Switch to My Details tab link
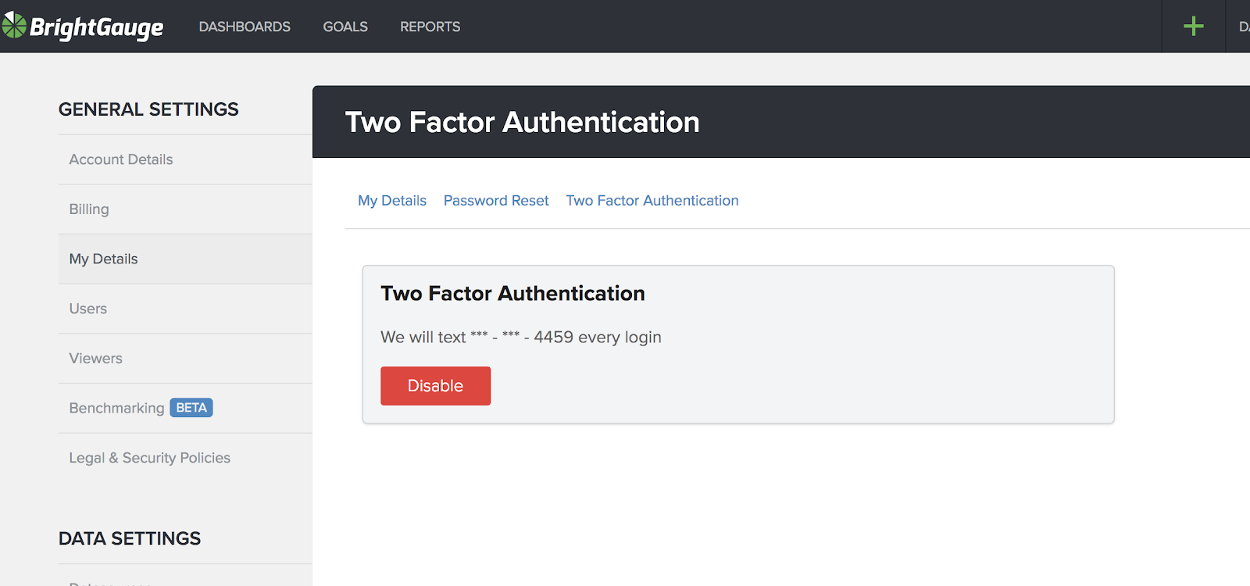This screenshot has height=586, width=1250. [x=392, y=201]
